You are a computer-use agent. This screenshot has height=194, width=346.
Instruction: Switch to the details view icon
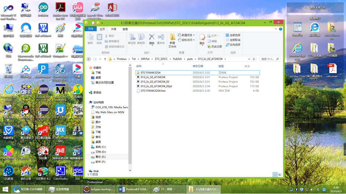coord(275,174)
